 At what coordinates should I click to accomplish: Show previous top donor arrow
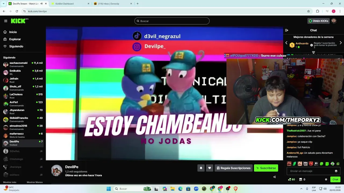coord(286,43)
